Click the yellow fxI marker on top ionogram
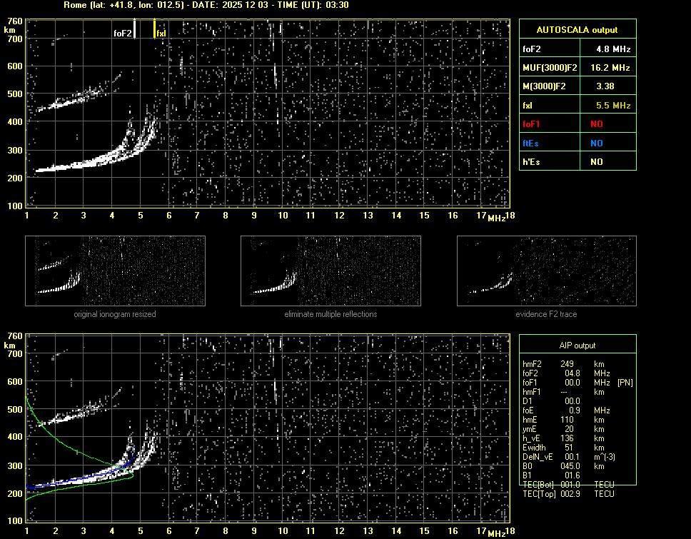The width and height of the screenshot is (691, 539). click(155, 29)
